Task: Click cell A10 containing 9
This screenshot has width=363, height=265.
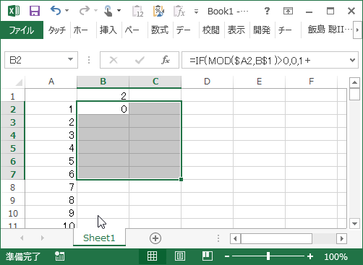Action: click(51, 212)
